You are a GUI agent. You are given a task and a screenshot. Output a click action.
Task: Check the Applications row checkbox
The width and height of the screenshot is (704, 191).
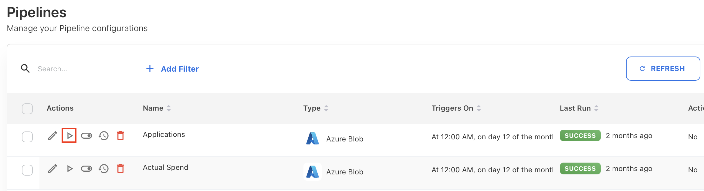coord(27,137)
